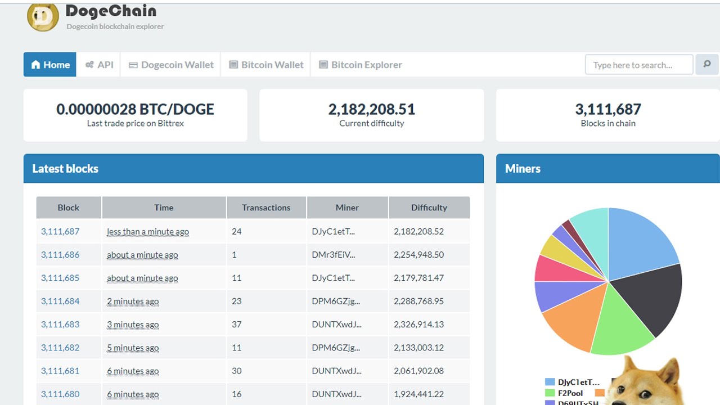Click the orange legend swatch beside F2Pool

coord(600,393)
